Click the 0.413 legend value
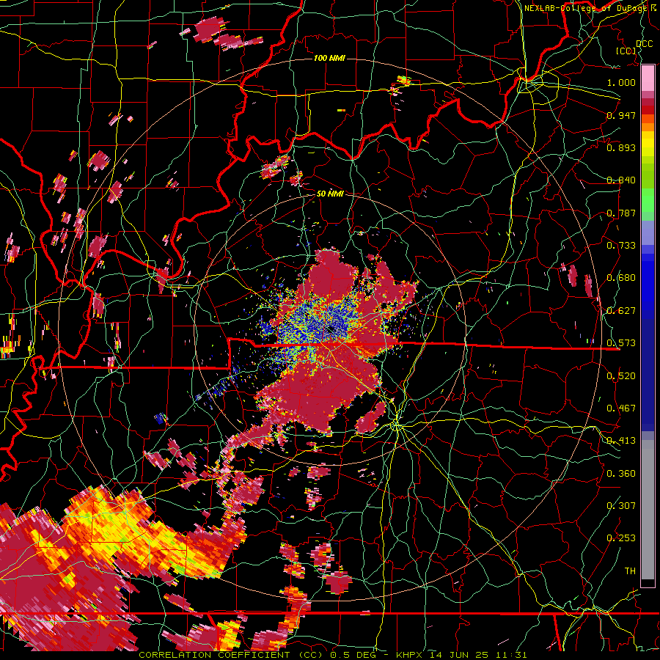Viewport: 660px width, 660px height. (x=621, y=441)
